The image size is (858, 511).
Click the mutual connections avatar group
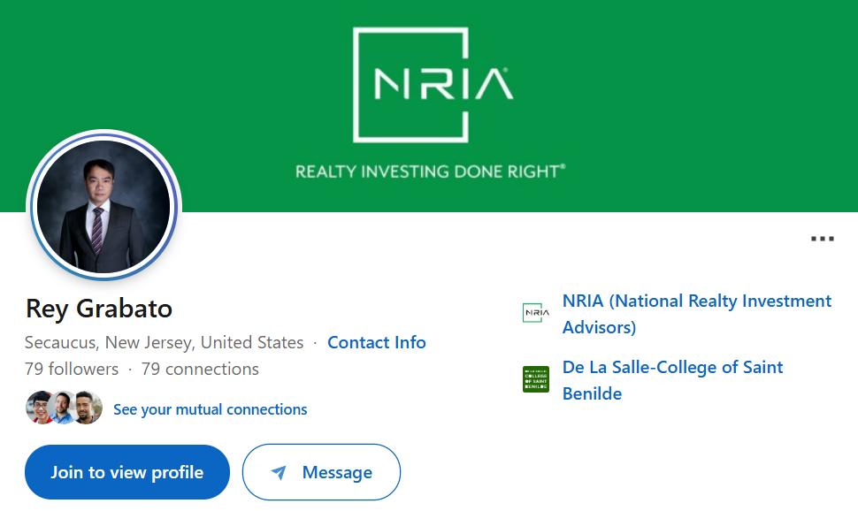(64, 408)
